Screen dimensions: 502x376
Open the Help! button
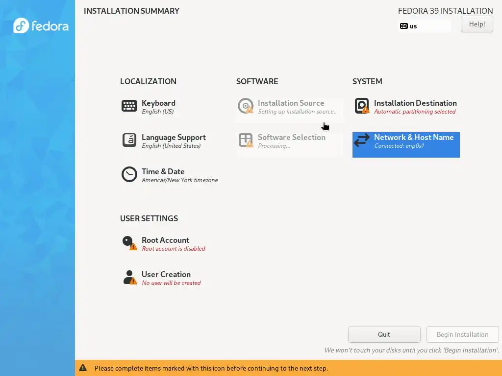[x=477, y=24]
